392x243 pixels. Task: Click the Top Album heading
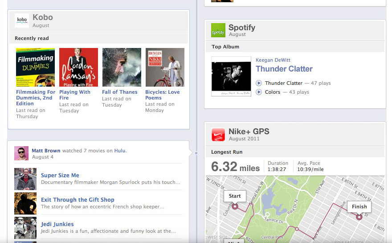point(225,47)
